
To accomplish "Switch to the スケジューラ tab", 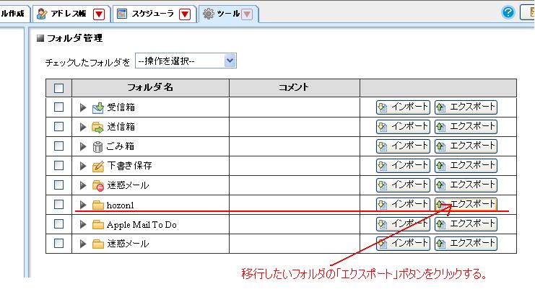I will (155, 14).
